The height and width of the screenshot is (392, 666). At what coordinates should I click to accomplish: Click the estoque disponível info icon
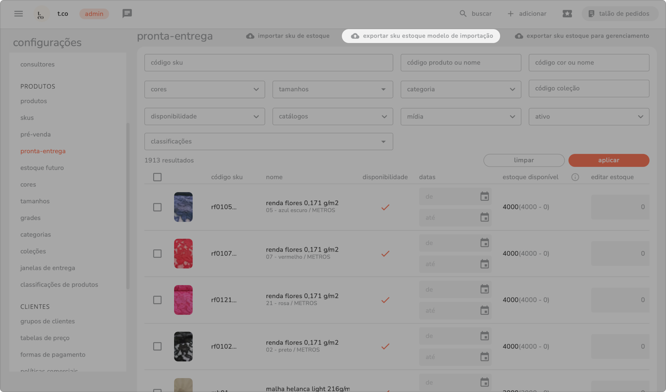[x=575, y=177]
